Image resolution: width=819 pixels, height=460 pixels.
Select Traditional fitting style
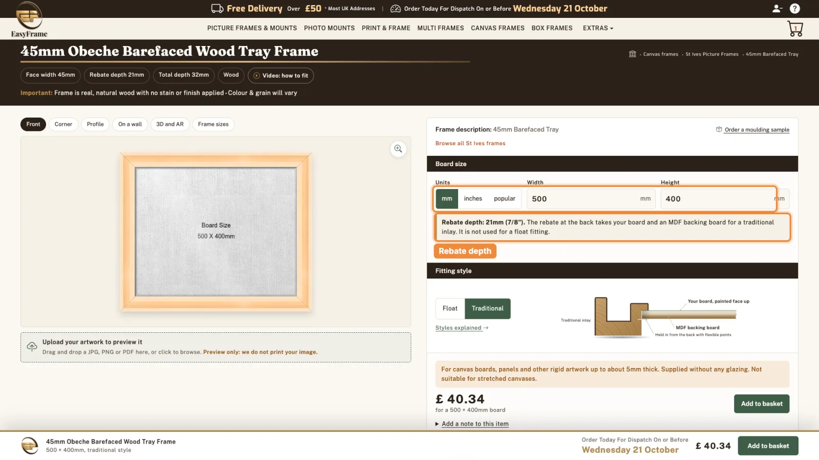pos(488,309)
